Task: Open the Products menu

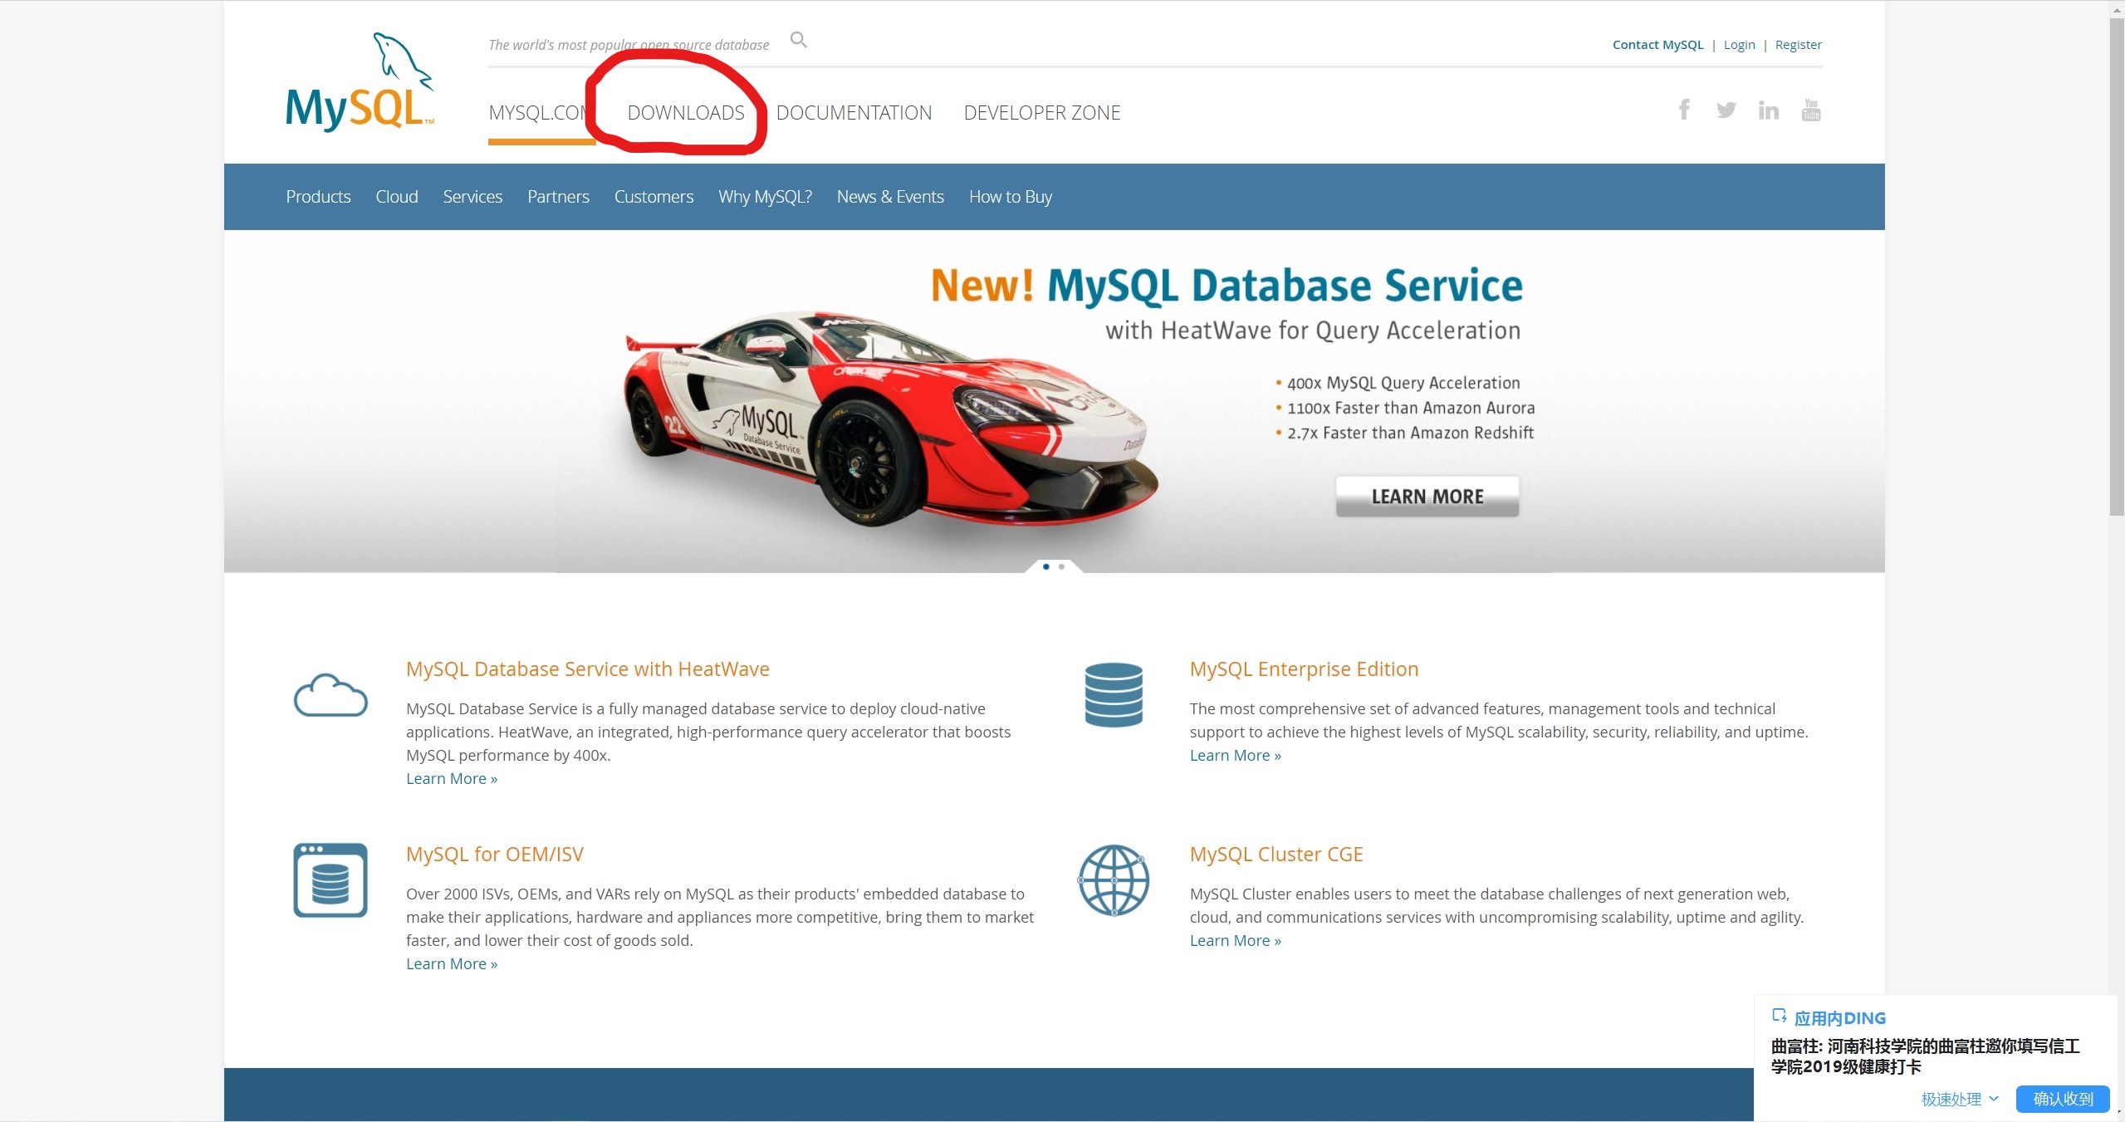Action: 318,196
